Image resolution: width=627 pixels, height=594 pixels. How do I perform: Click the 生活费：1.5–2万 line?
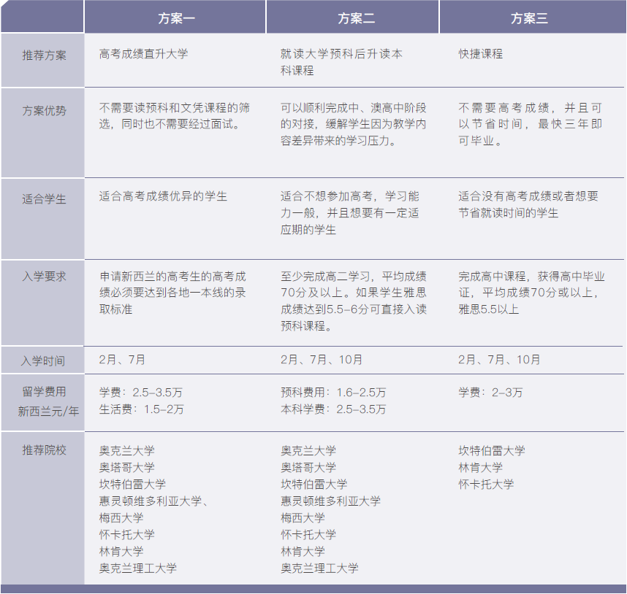141,409
